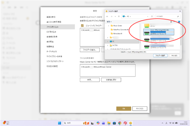Click the 参照... button
Screen dimensions: 190x126
[x=89, y=80]
